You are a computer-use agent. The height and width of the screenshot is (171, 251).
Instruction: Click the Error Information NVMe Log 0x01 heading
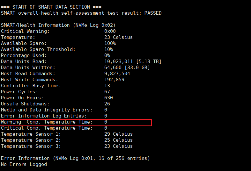(x=75, y=158)
